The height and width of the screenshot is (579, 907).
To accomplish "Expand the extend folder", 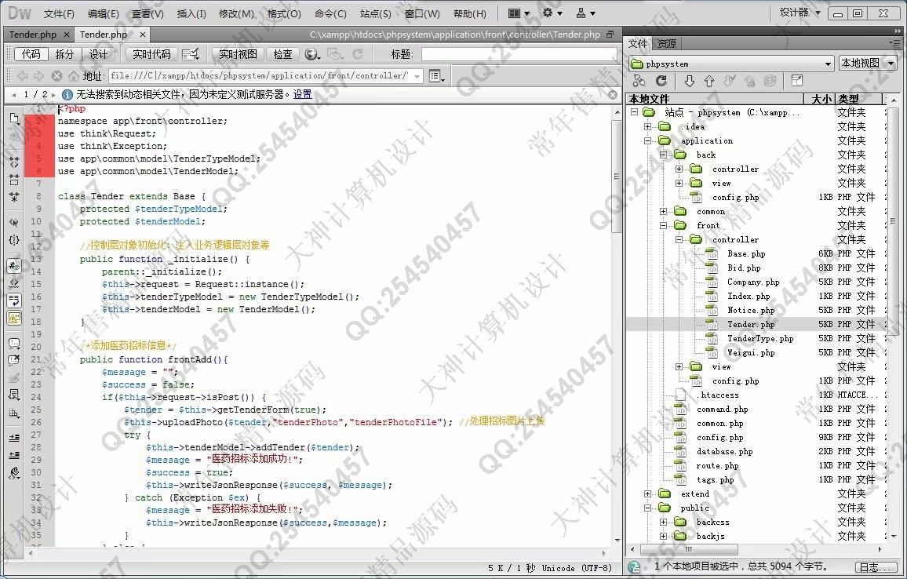I will tap(648, 494).
